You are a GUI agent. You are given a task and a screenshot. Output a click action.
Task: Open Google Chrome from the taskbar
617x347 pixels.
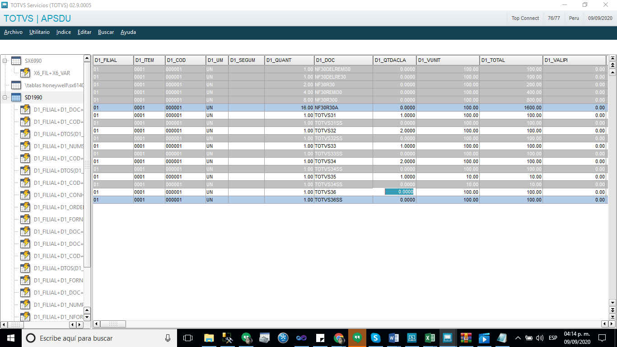(338, 338)
